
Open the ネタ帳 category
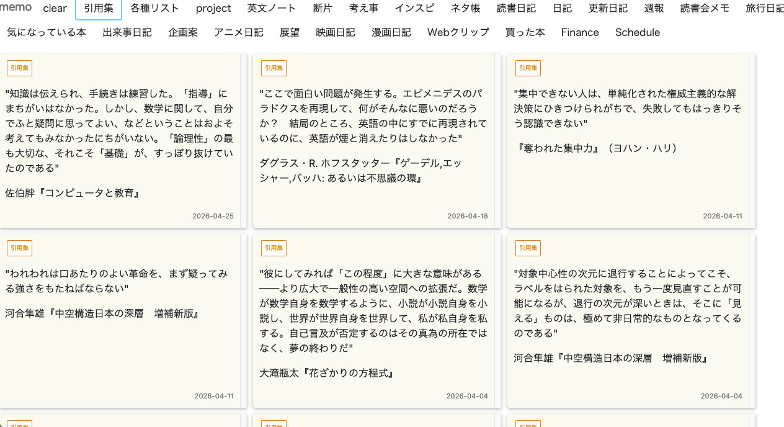(x=466, y=8)
